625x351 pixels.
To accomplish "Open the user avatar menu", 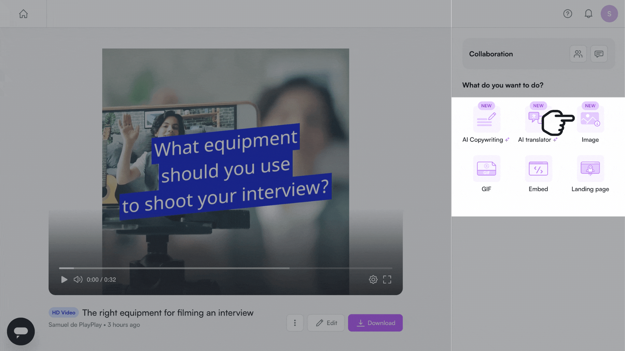I will pos(609,14).
